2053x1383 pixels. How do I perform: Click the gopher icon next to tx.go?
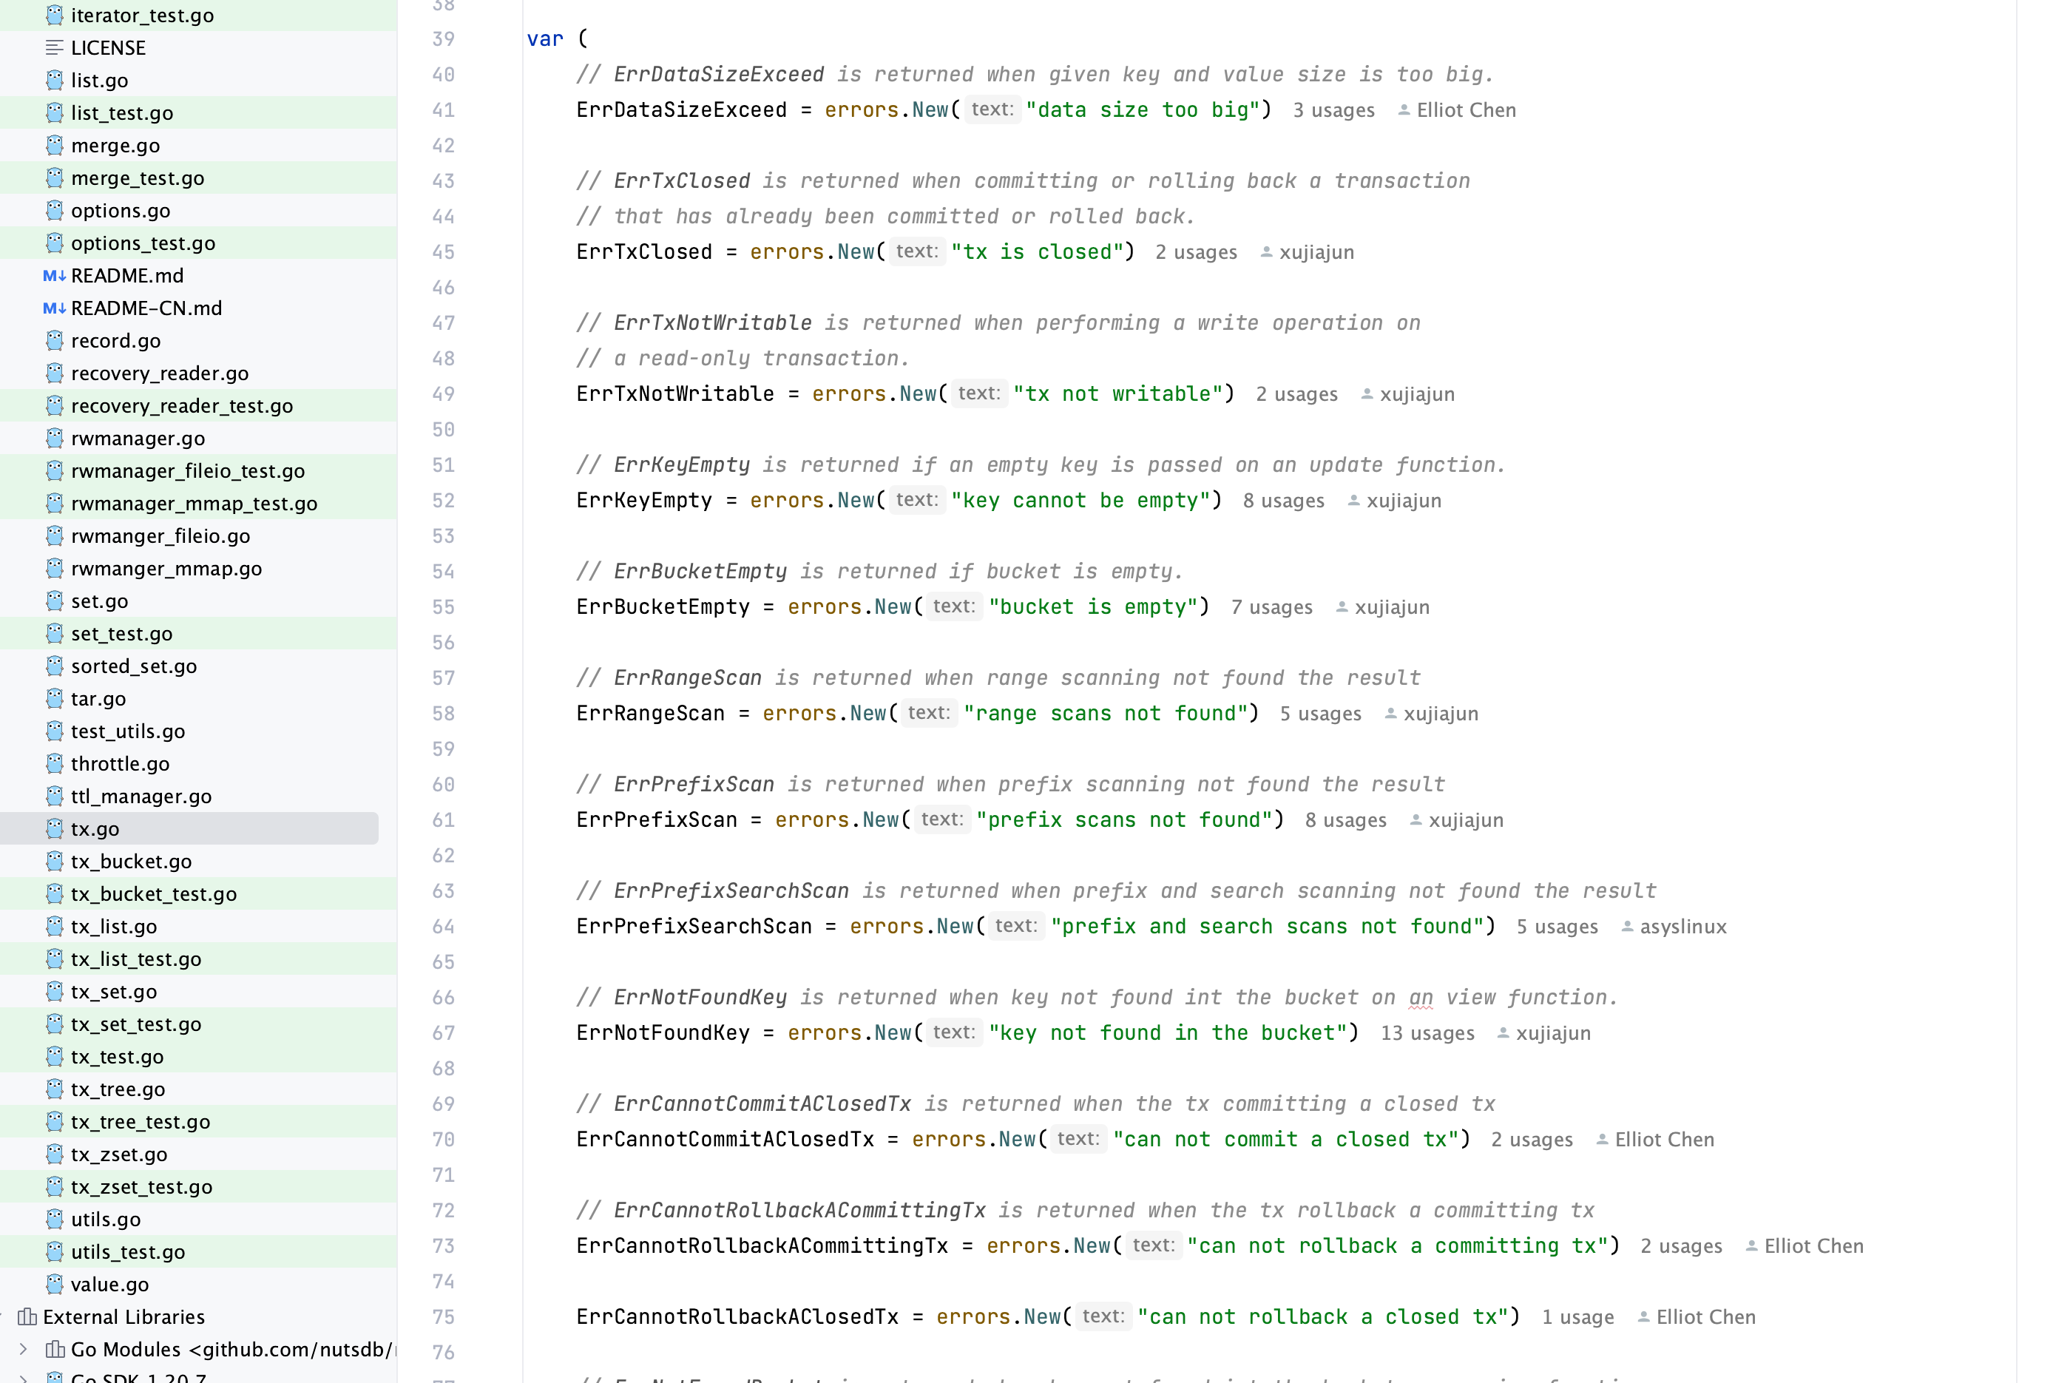(x=55, y=828)
